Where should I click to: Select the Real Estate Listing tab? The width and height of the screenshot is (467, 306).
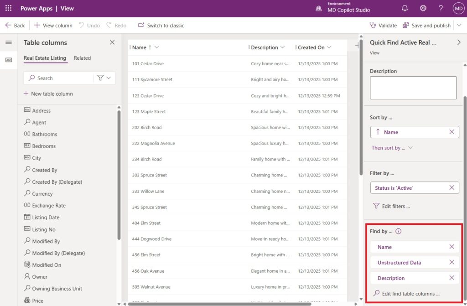click(45, 58)
